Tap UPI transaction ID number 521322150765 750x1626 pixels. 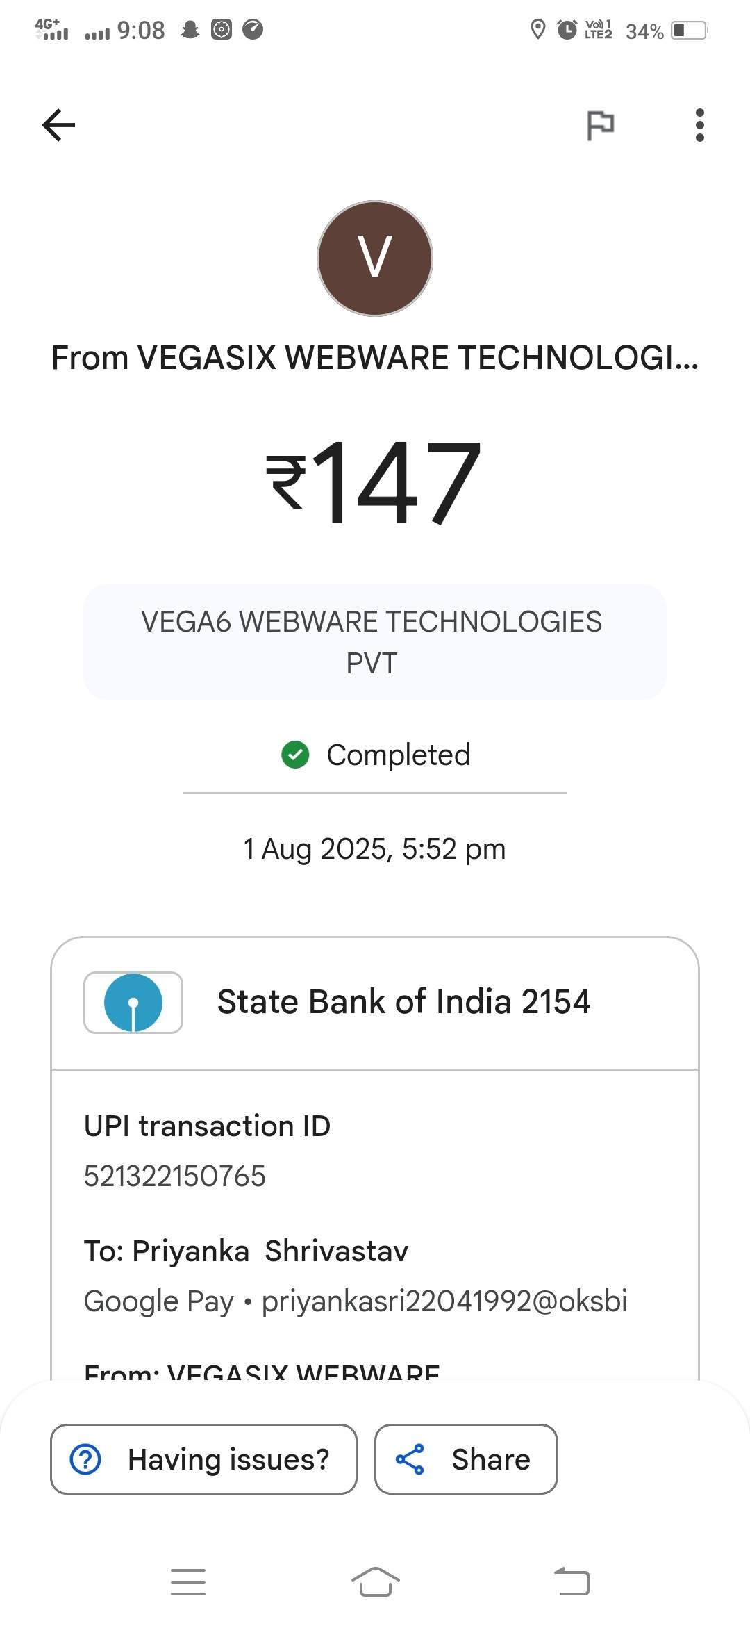click(175, 1176)
